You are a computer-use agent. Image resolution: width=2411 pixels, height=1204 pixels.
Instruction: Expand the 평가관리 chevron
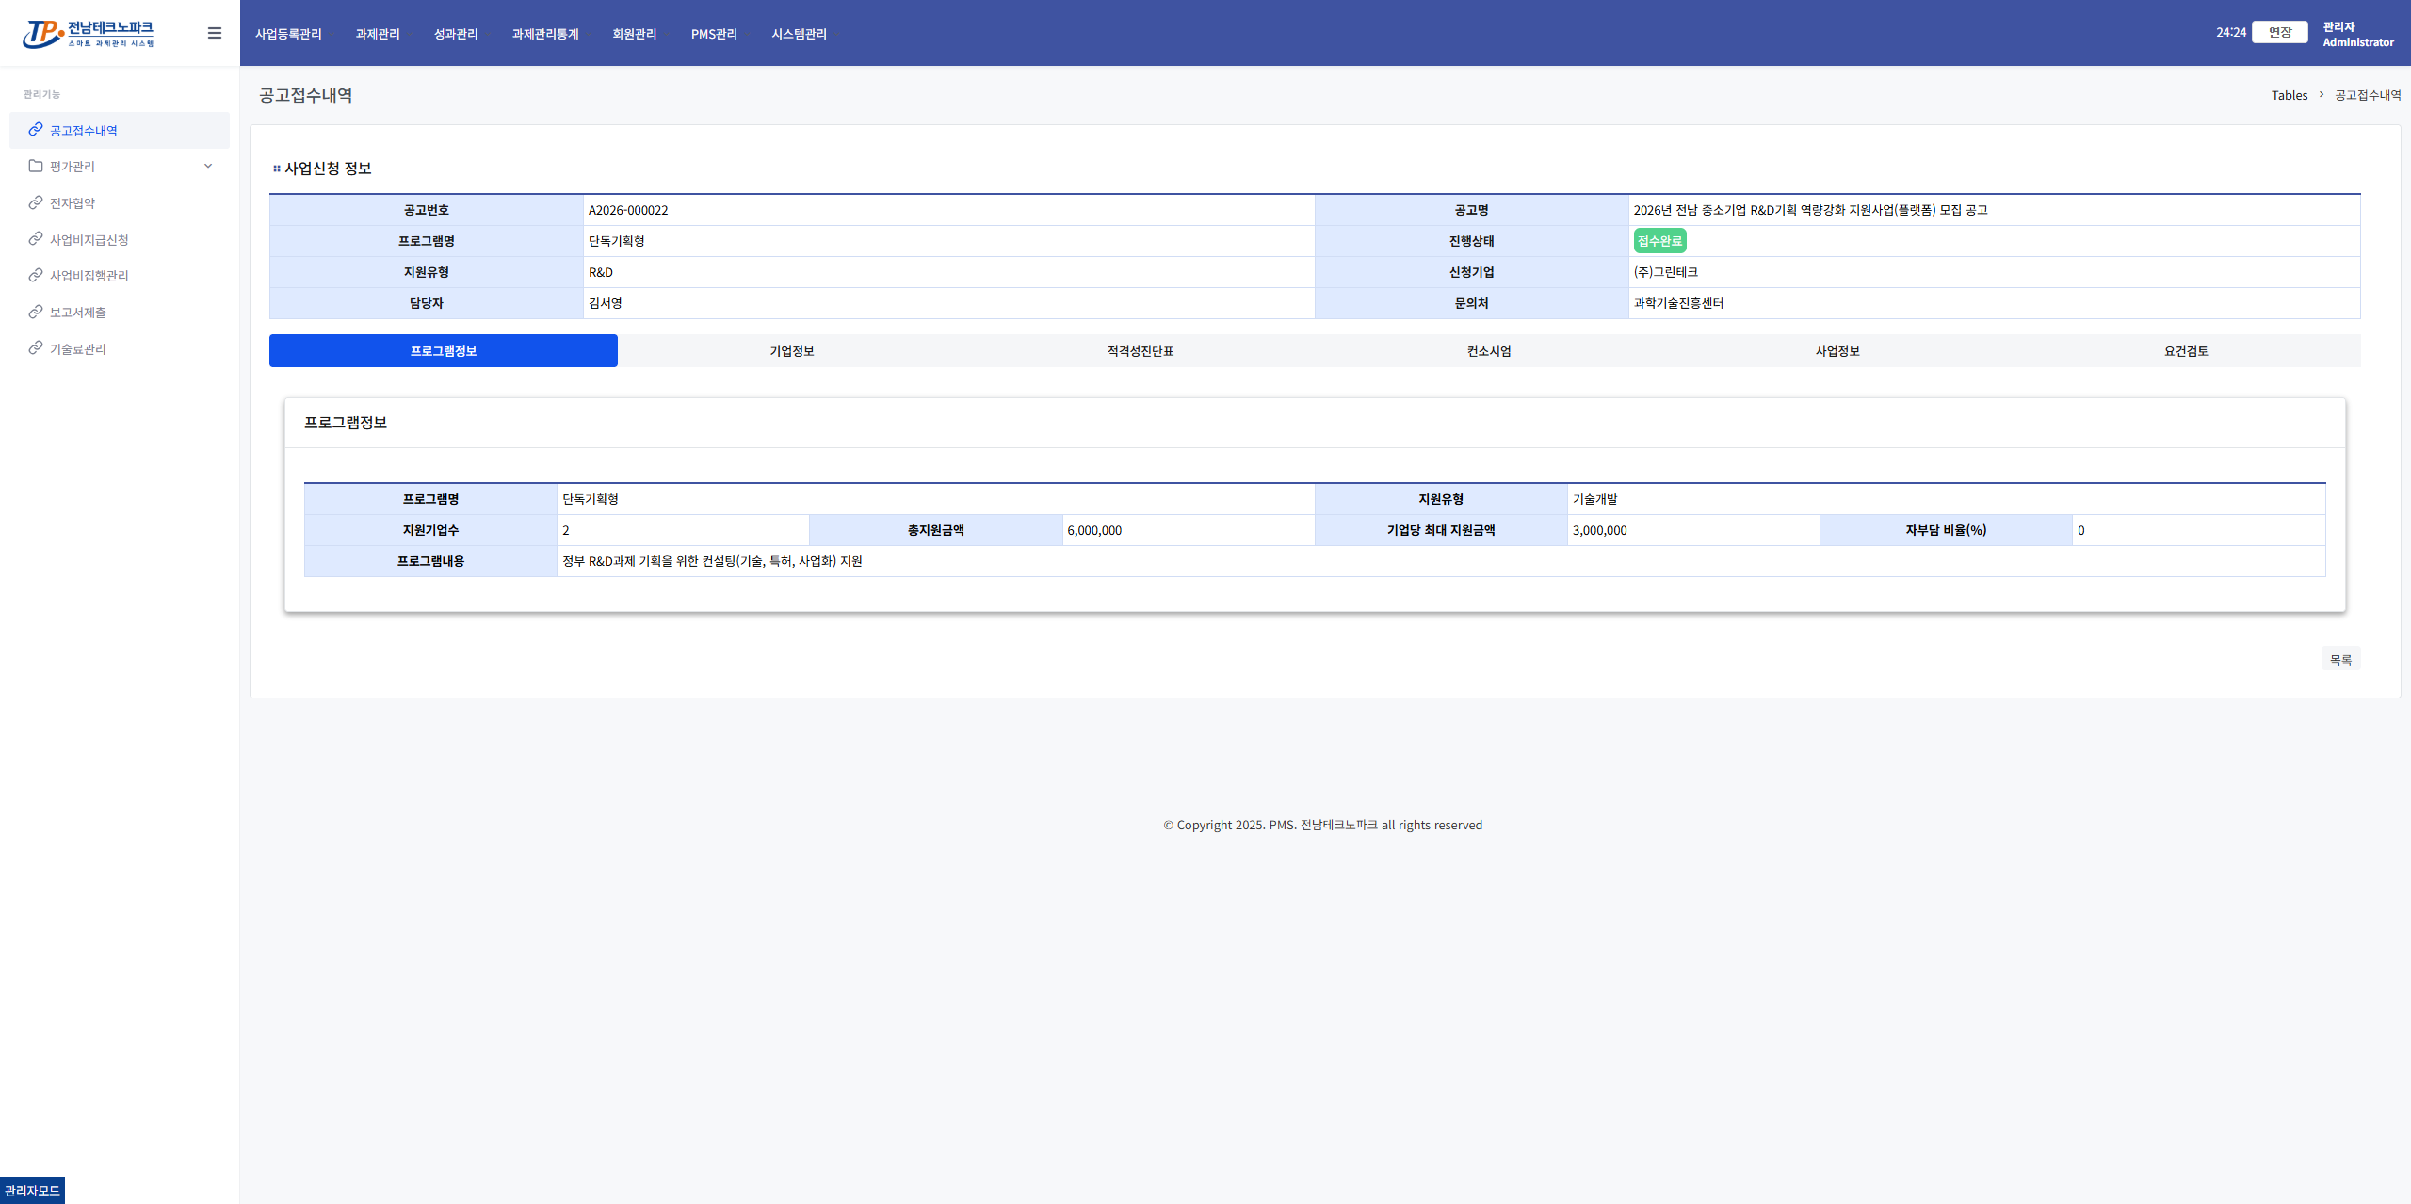tap(208, 166)
